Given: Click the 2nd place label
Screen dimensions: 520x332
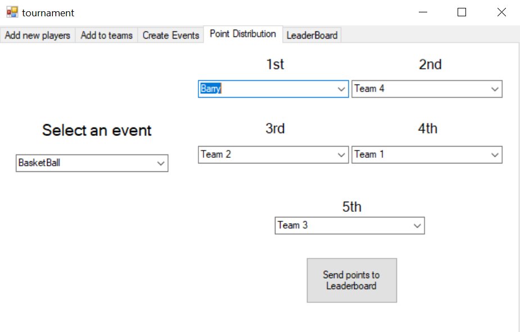Looking at the screenshot, I should click(430, 64).
